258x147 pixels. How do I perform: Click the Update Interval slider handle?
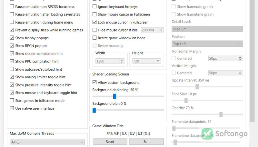click(x=197, y=87)
